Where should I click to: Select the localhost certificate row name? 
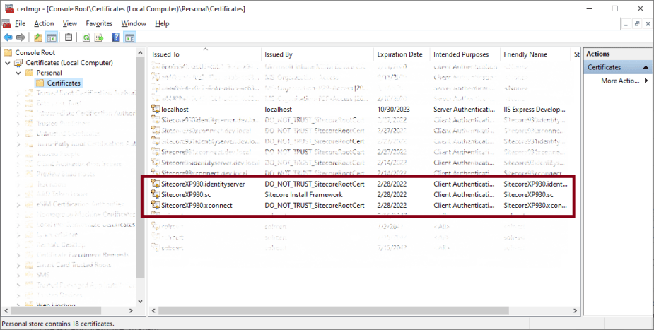(175, 109)
